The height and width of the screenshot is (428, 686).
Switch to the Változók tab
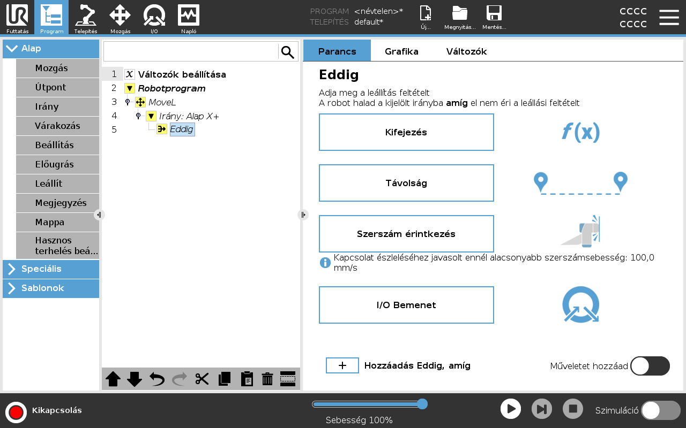point(466,51)
